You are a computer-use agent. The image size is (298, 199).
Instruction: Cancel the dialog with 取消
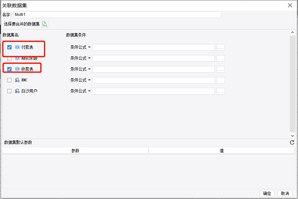pyautogui.click(x=285, y=193)
